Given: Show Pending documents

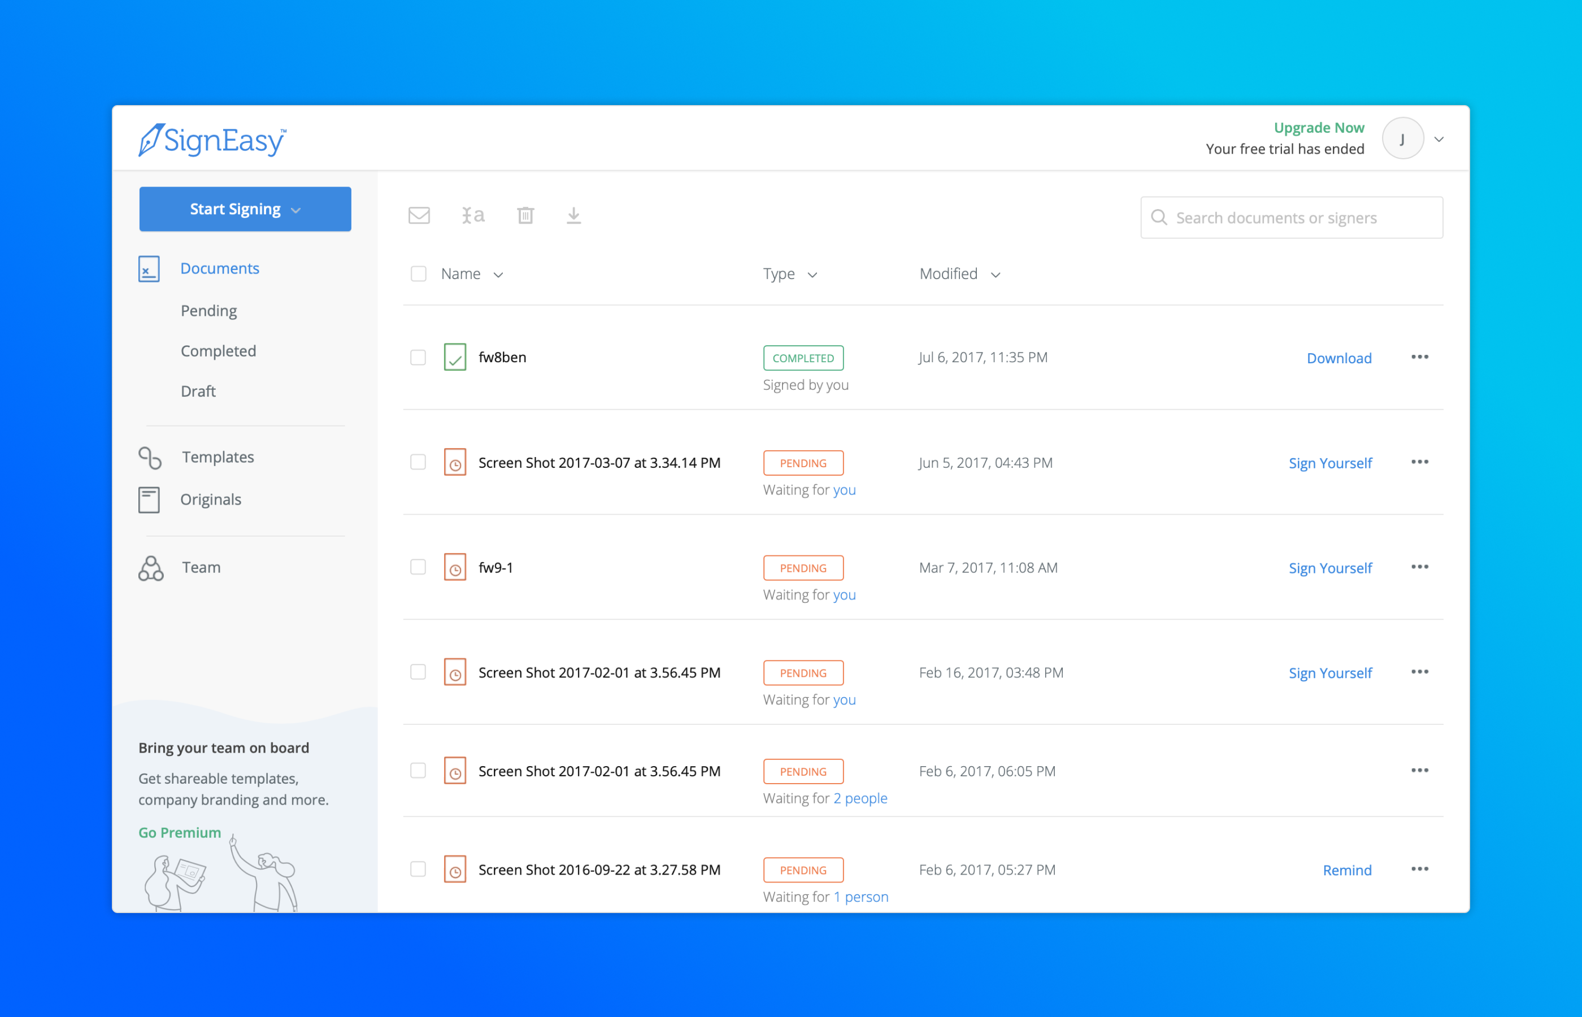Looking at the screenshot, I should click(x=208, y=310).
